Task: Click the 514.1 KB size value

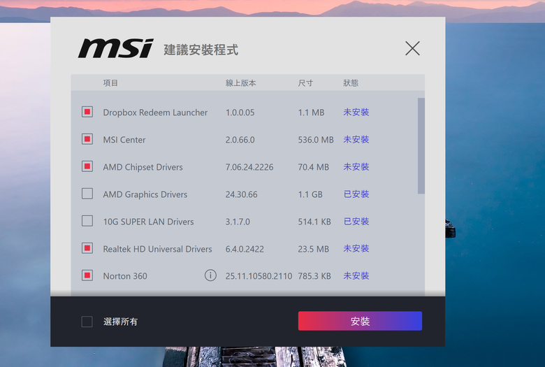Action: coord(314,222)
